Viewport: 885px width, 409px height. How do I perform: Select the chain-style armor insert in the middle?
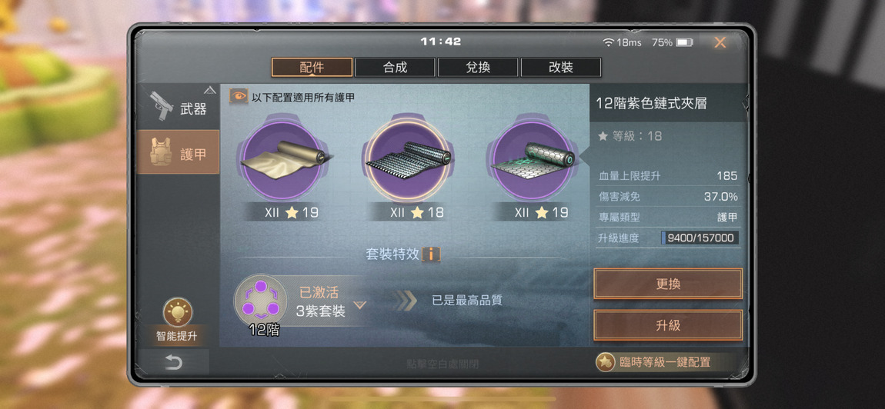[407, 160]
